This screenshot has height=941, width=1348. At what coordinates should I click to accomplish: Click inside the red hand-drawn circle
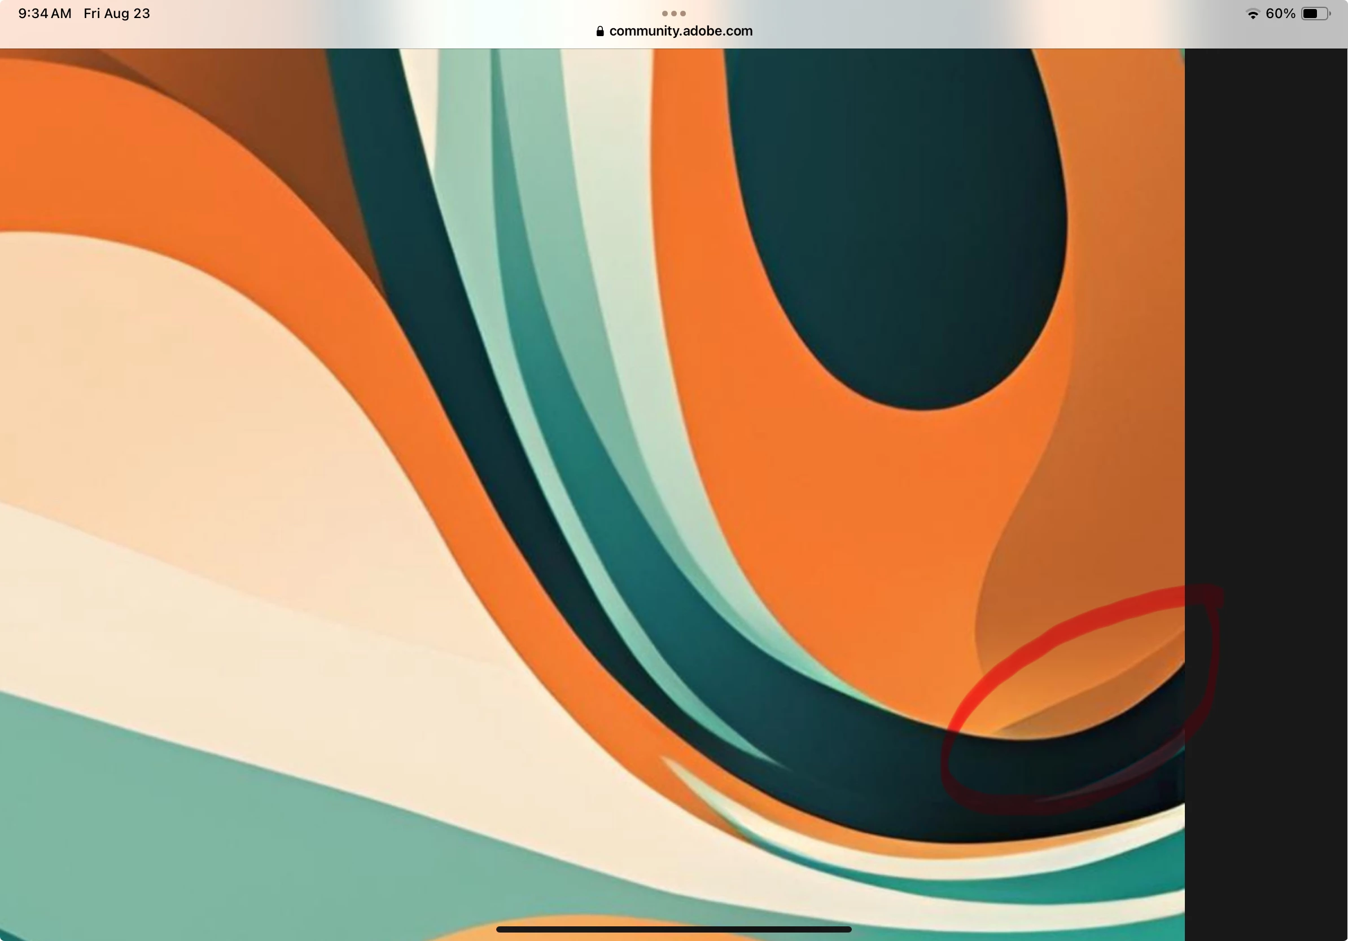1080,704
